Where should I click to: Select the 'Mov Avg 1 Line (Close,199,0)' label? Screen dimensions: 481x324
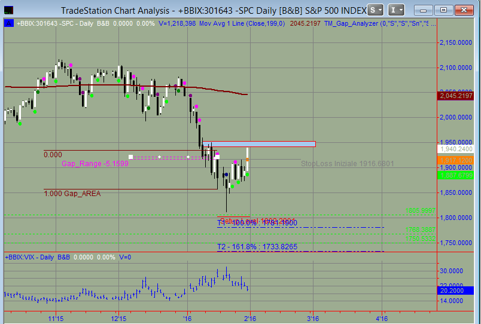[x=242, y=23]
